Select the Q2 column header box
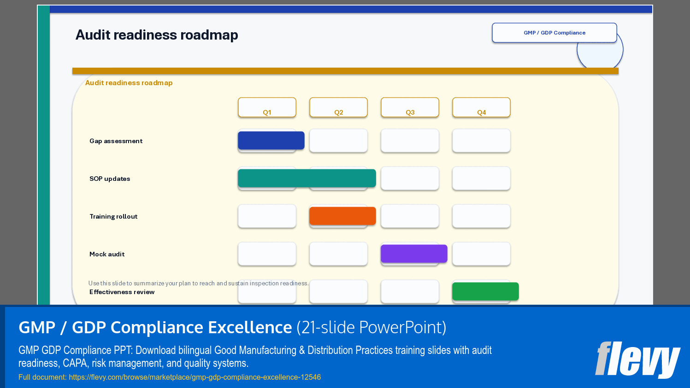This screenshot has height=388, width=690. pos(338,107)
